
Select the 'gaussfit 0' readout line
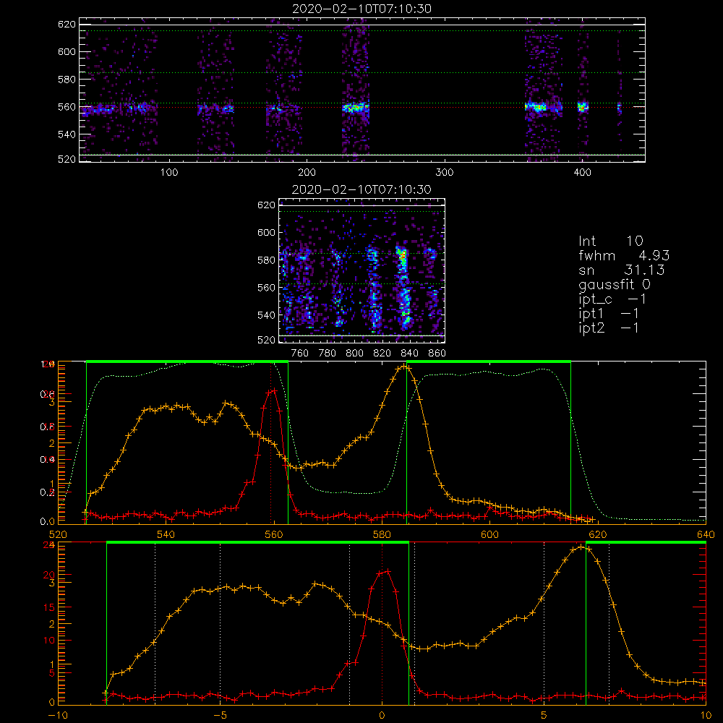point(614,284)
